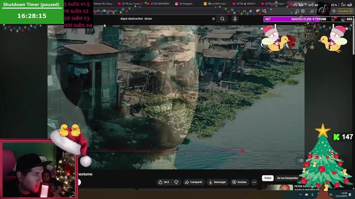Click the taskbar microphone tray icon
Viewport: 355px width, 199px height.
[313, 195]
